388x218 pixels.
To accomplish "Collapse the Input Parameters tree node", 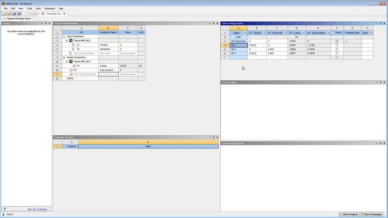I will tap(64, 36).
